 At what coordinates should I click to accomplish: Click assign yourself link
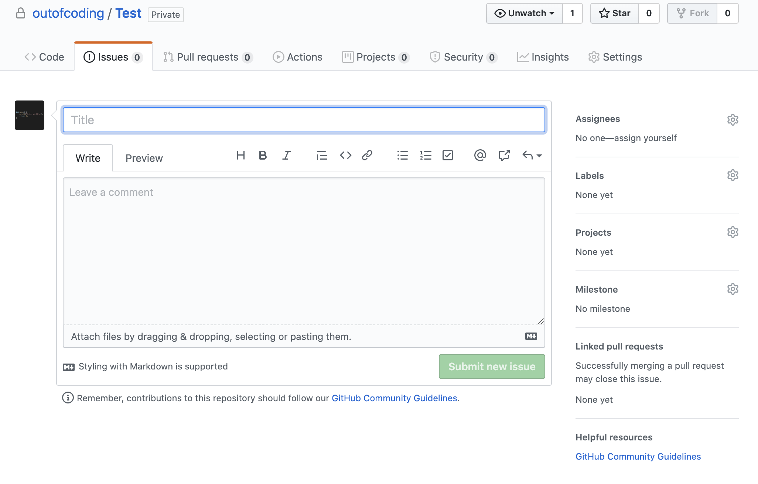[x=645, y=138]
